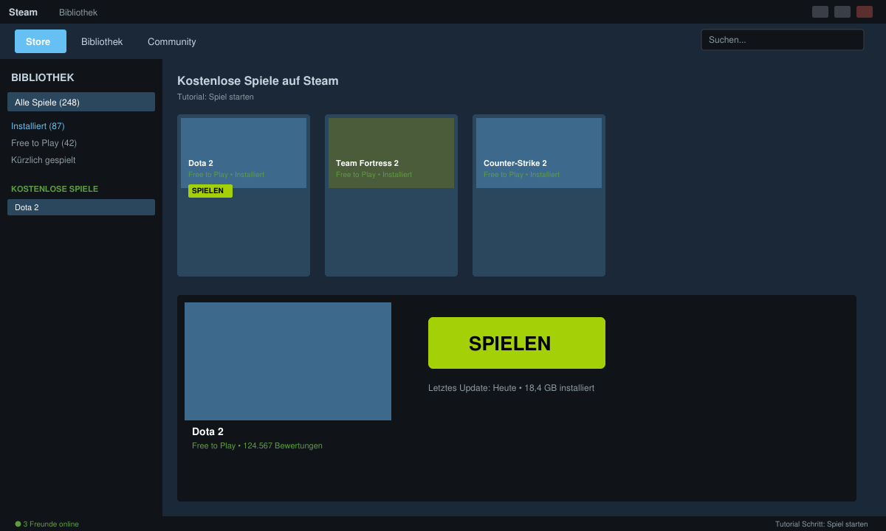Click the BIBLIOTHEK sidebar header
The width and height of the screenshot is (886, 531).
pos(43,77)
